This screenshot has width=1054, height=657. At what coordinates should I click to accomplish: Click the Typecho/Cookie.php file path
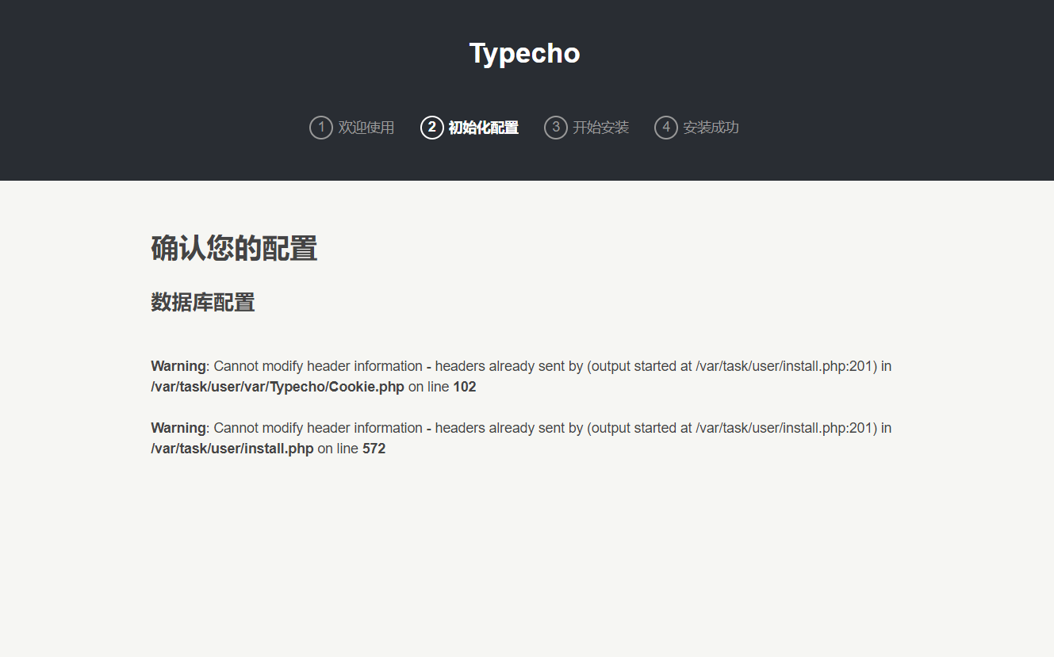pos(278,387)
